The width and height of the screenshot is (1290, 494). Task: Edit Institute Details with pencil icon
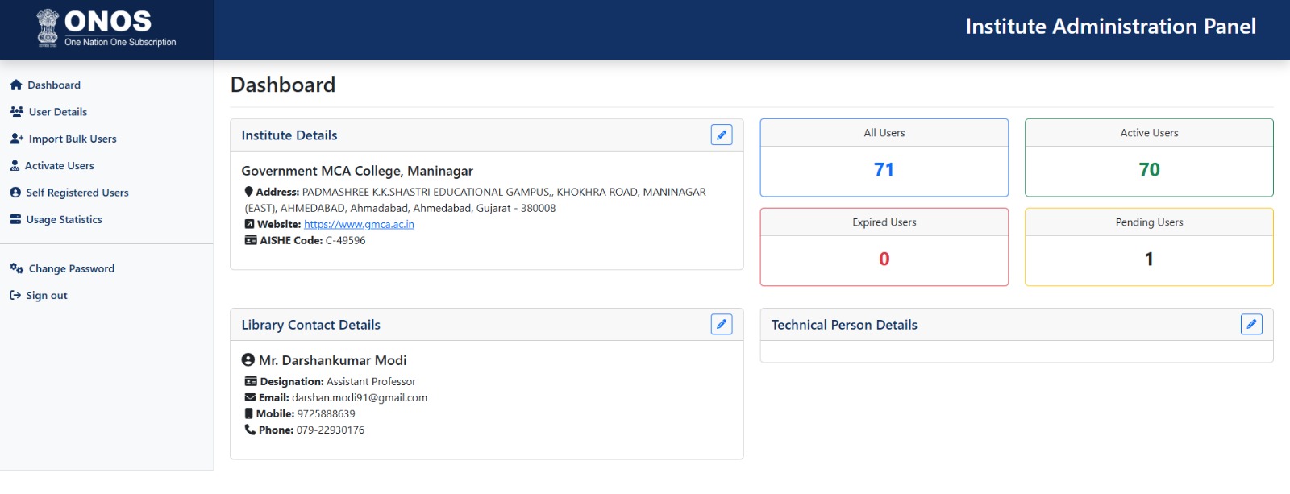[722, 135]
